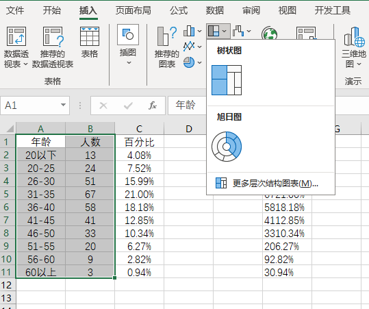The height and width of the screenshot is (309, 369).
Task: Click cell 26-30
Action: click(40, 181)
